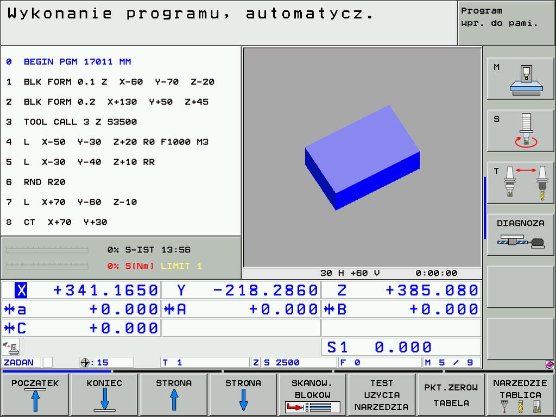The width and height of the screenshot is (556, 417).
Task: Click the S-IST spindle load bar
Action: 47,250
